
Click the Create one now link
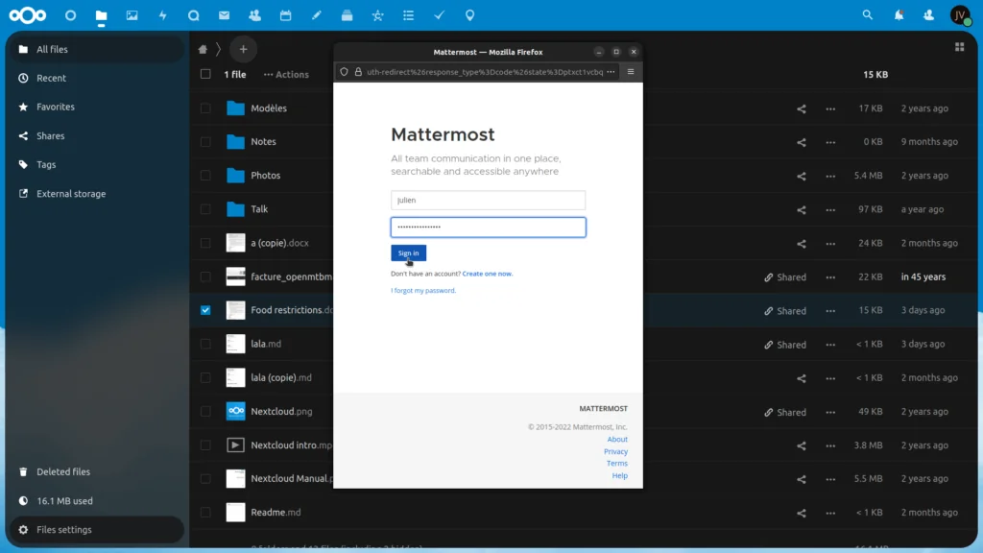tap(487, 274)
